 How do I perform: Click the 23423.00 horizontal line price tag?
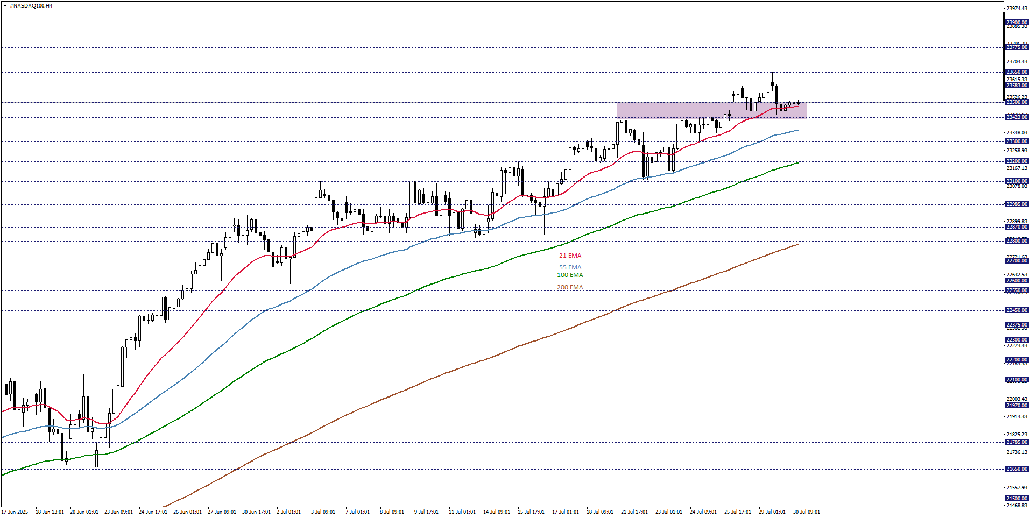(1017, 117)
